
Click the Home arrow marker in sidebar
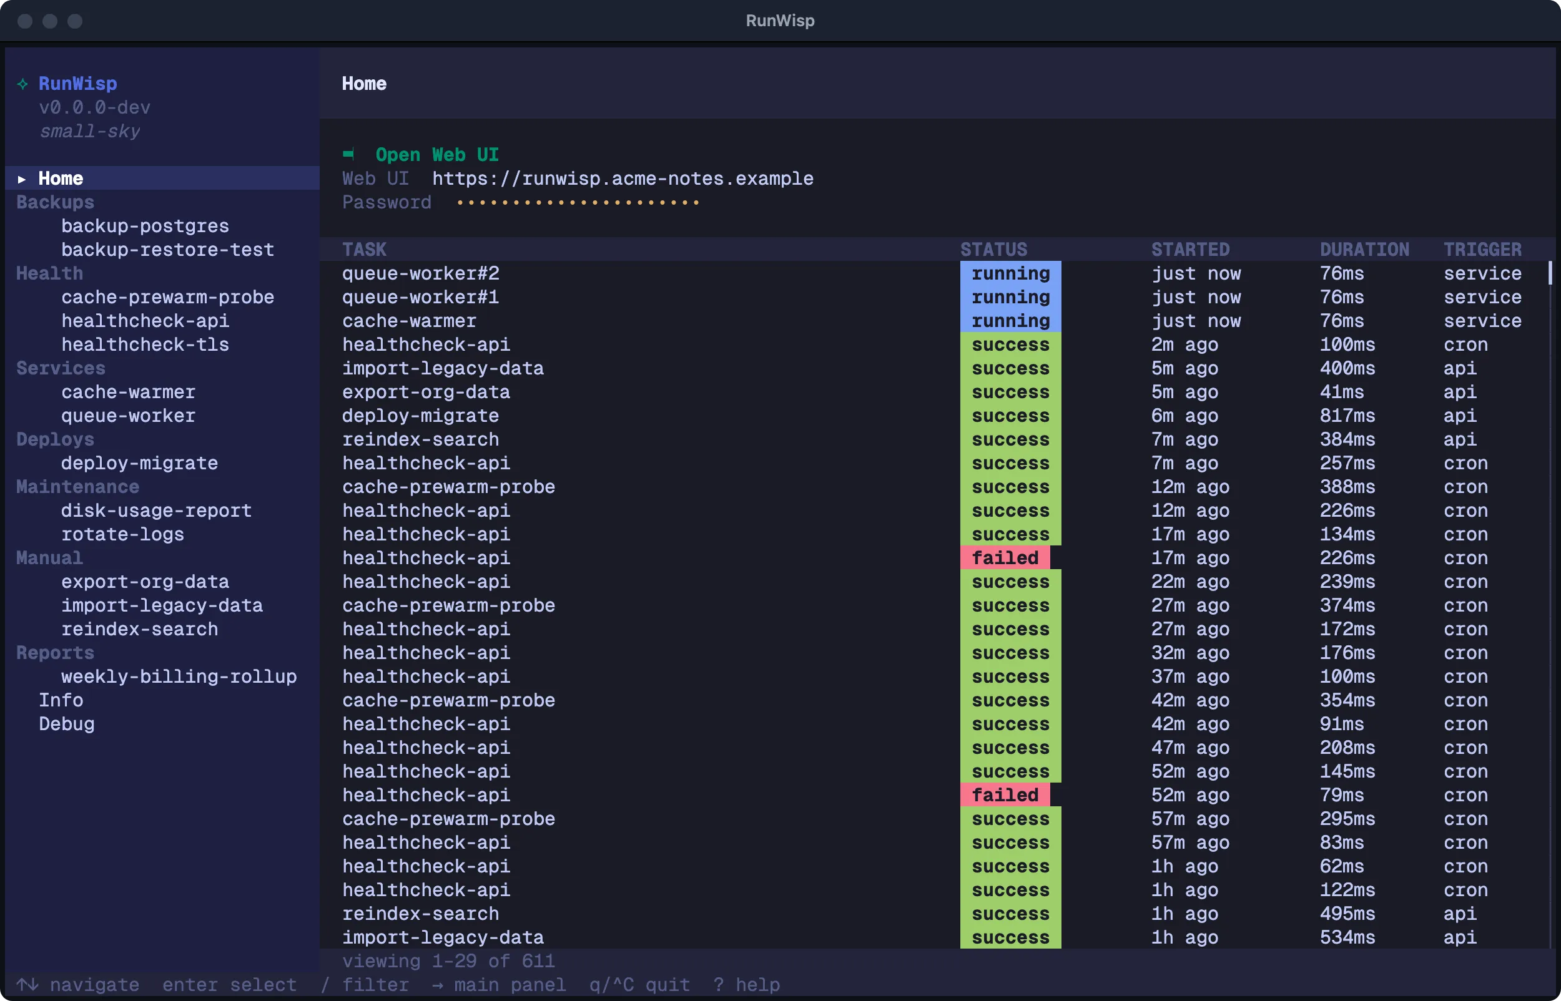coord(21,178)
